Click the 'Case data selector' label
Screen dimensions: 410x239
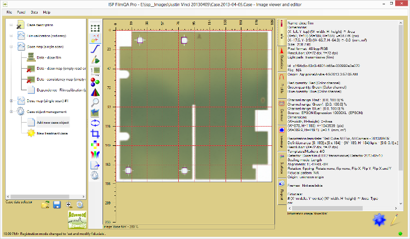[19, 202]
